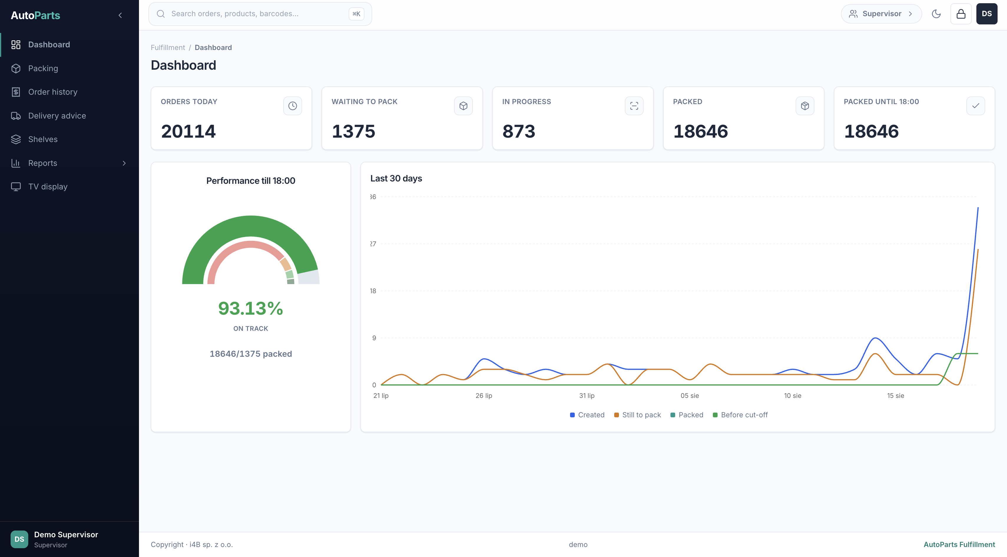Image resolution: width=1007 pixels, height=557 pixels.
Task: Click the In Progress value 873
Action: tap(519, 131)
